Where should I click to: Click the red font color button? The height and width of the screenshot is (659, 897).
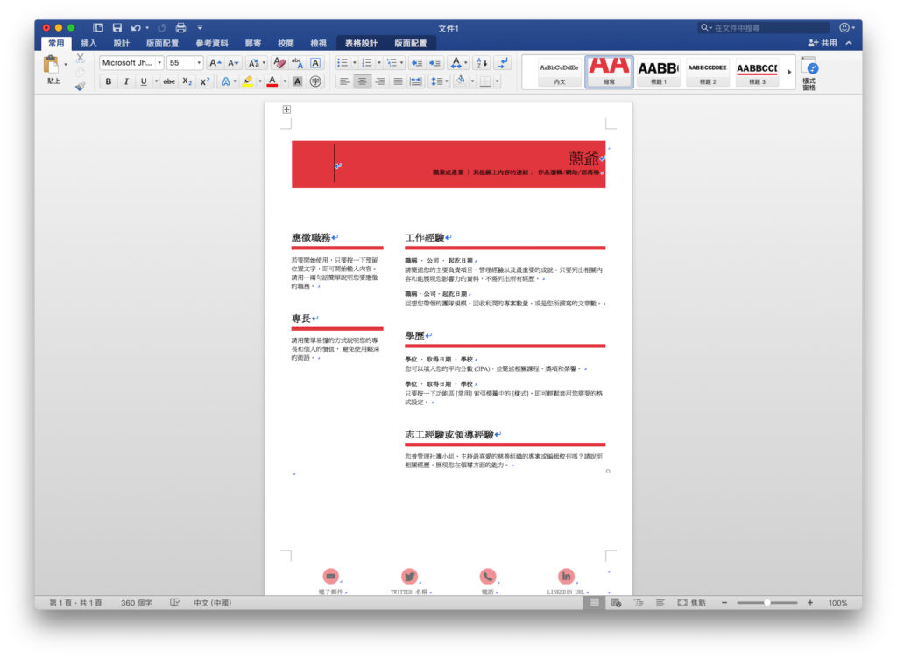coord(273,81)
